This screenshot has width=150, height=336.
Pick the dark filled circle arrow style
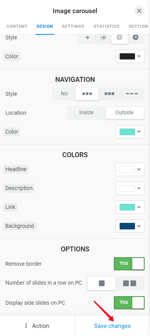tap(135, 37)
